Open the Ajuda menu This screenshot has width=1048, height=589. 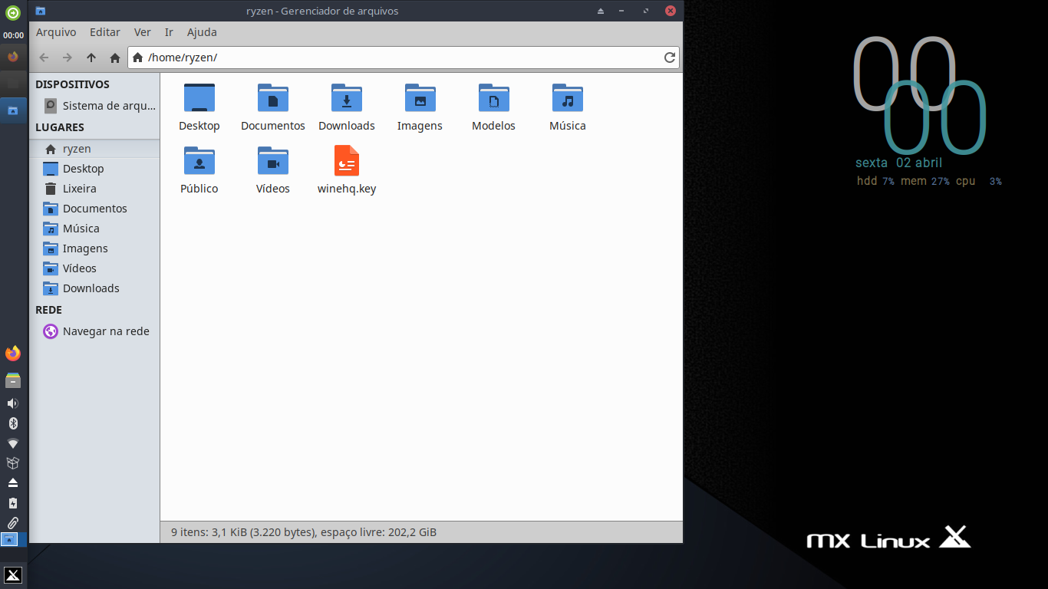202,32
